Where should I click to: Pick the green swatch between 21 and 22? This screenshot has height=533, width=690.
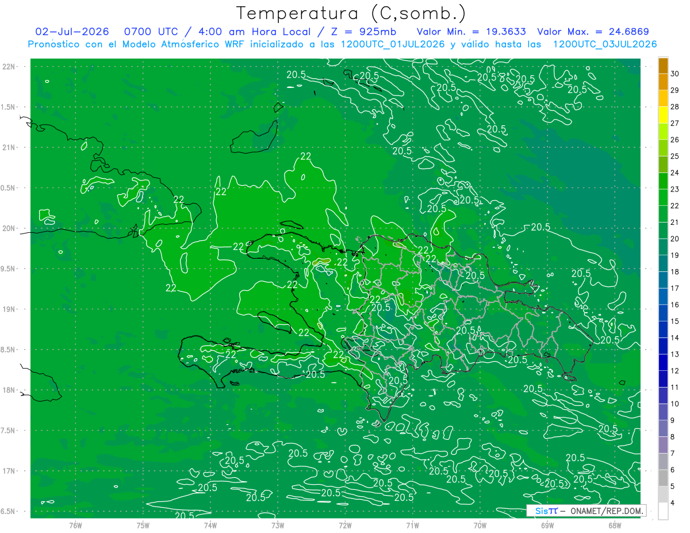664,214
